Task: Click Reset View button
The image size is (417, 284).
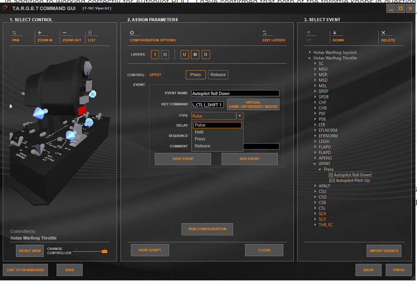Action: coord(30,251)
